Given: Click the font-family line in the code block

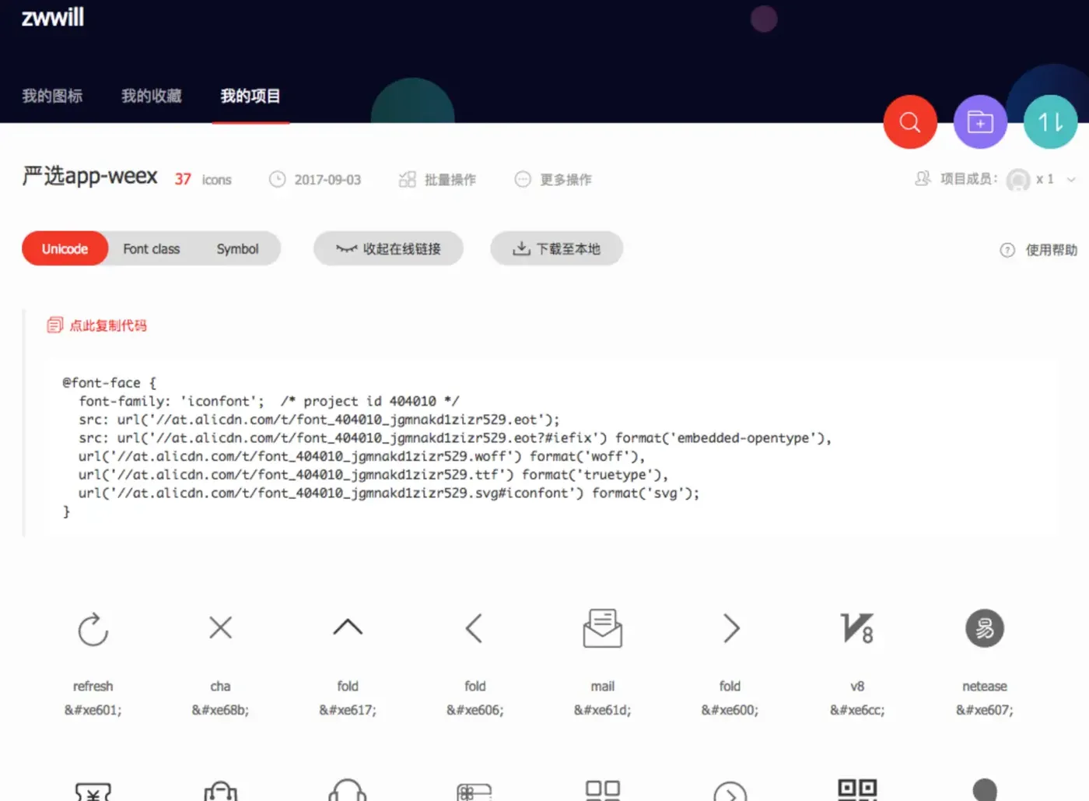Looking at the screenshot, I should pyautogui.click(x=269, y=402).
